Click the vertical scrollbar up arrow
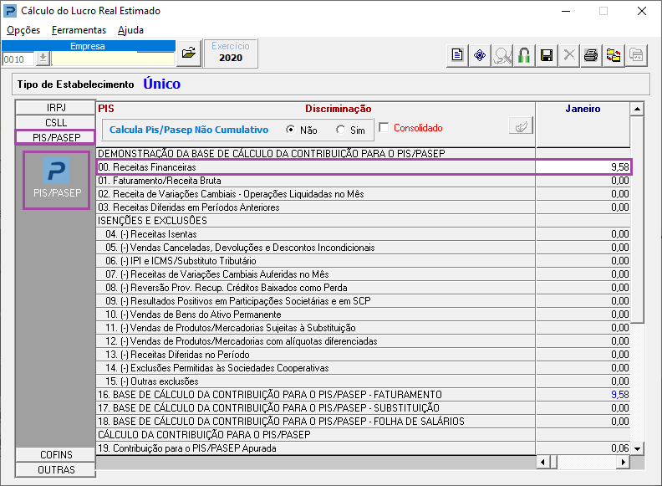The height and width of the screenshot is (486, 662). (637, 109)
